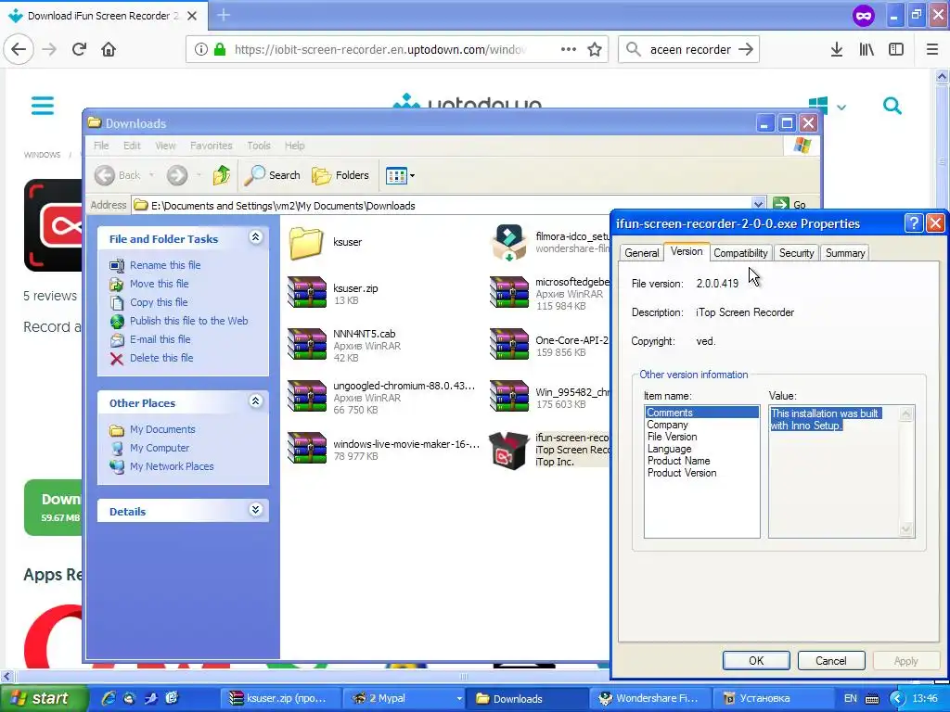The height and width of the screenshot is (712, 950).
Task: Open the browser library icon
Action: point(867,50)
